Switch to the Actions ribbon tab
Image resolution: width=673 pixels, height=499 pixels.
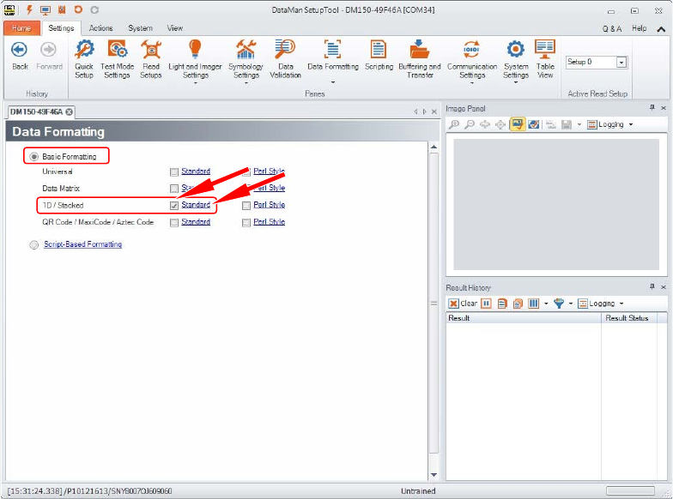tap(101, 28)
